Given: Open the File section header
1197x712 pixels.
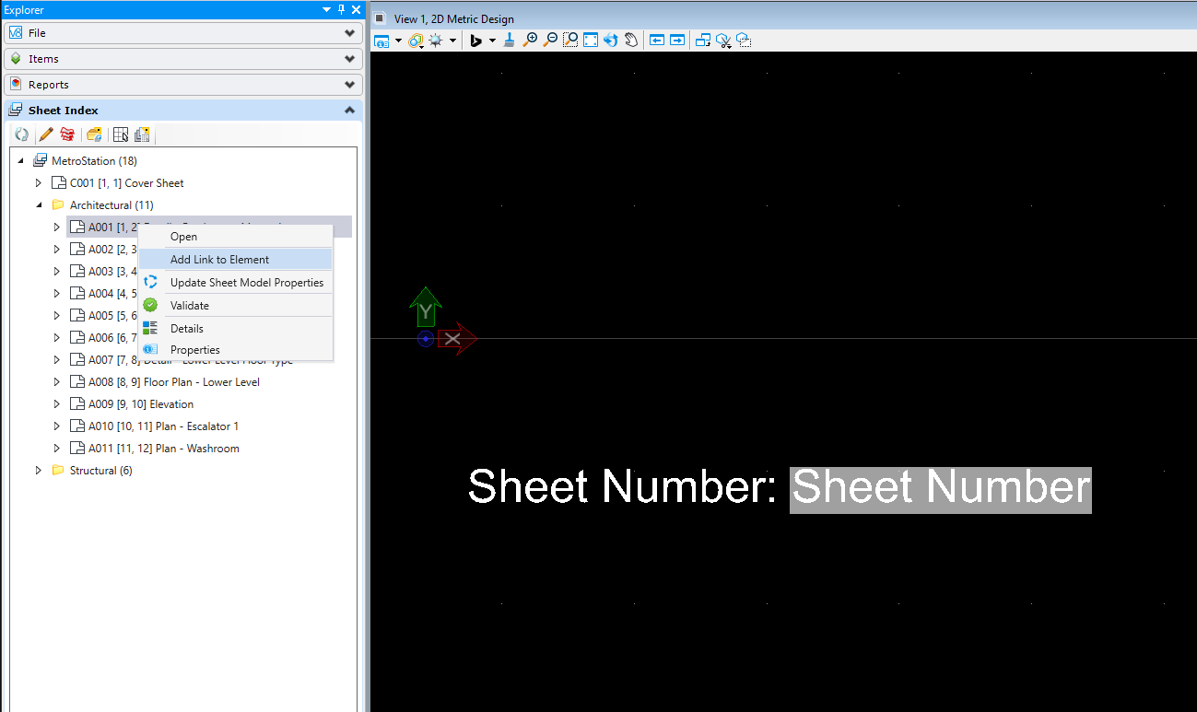Looking at the screenshot, I should pos(183,33).
